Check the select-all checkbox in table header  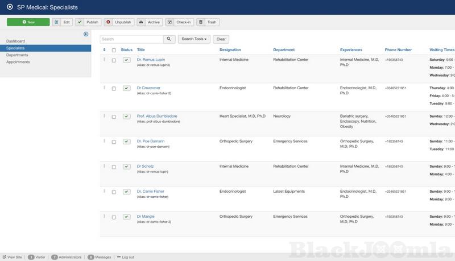click(x=114, y=50)
